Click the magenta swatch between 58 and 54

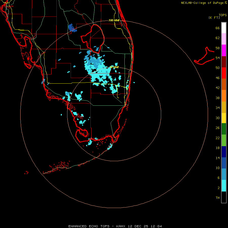[x=224, y=50]
